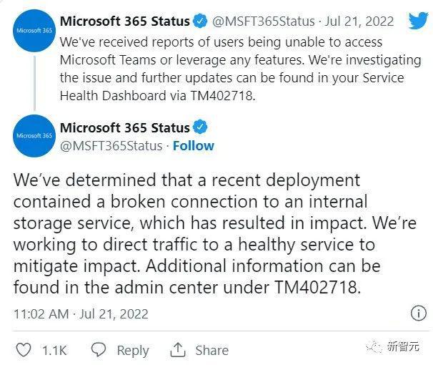Click the @MSFT365Status handle above the main tweet

pos(110,145)
